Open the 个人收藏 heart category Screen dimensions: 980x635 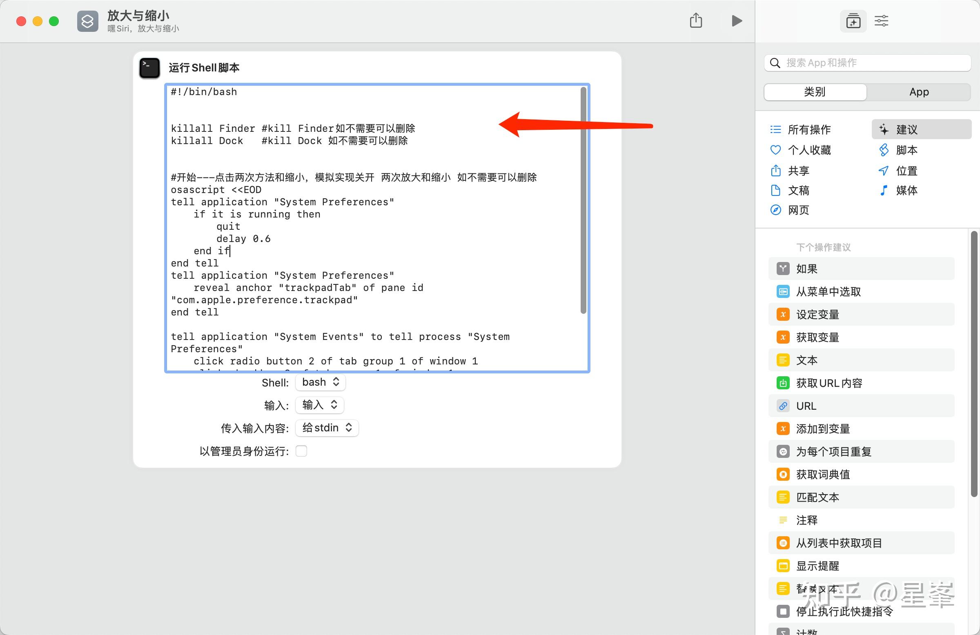click(x=775, y=150)
